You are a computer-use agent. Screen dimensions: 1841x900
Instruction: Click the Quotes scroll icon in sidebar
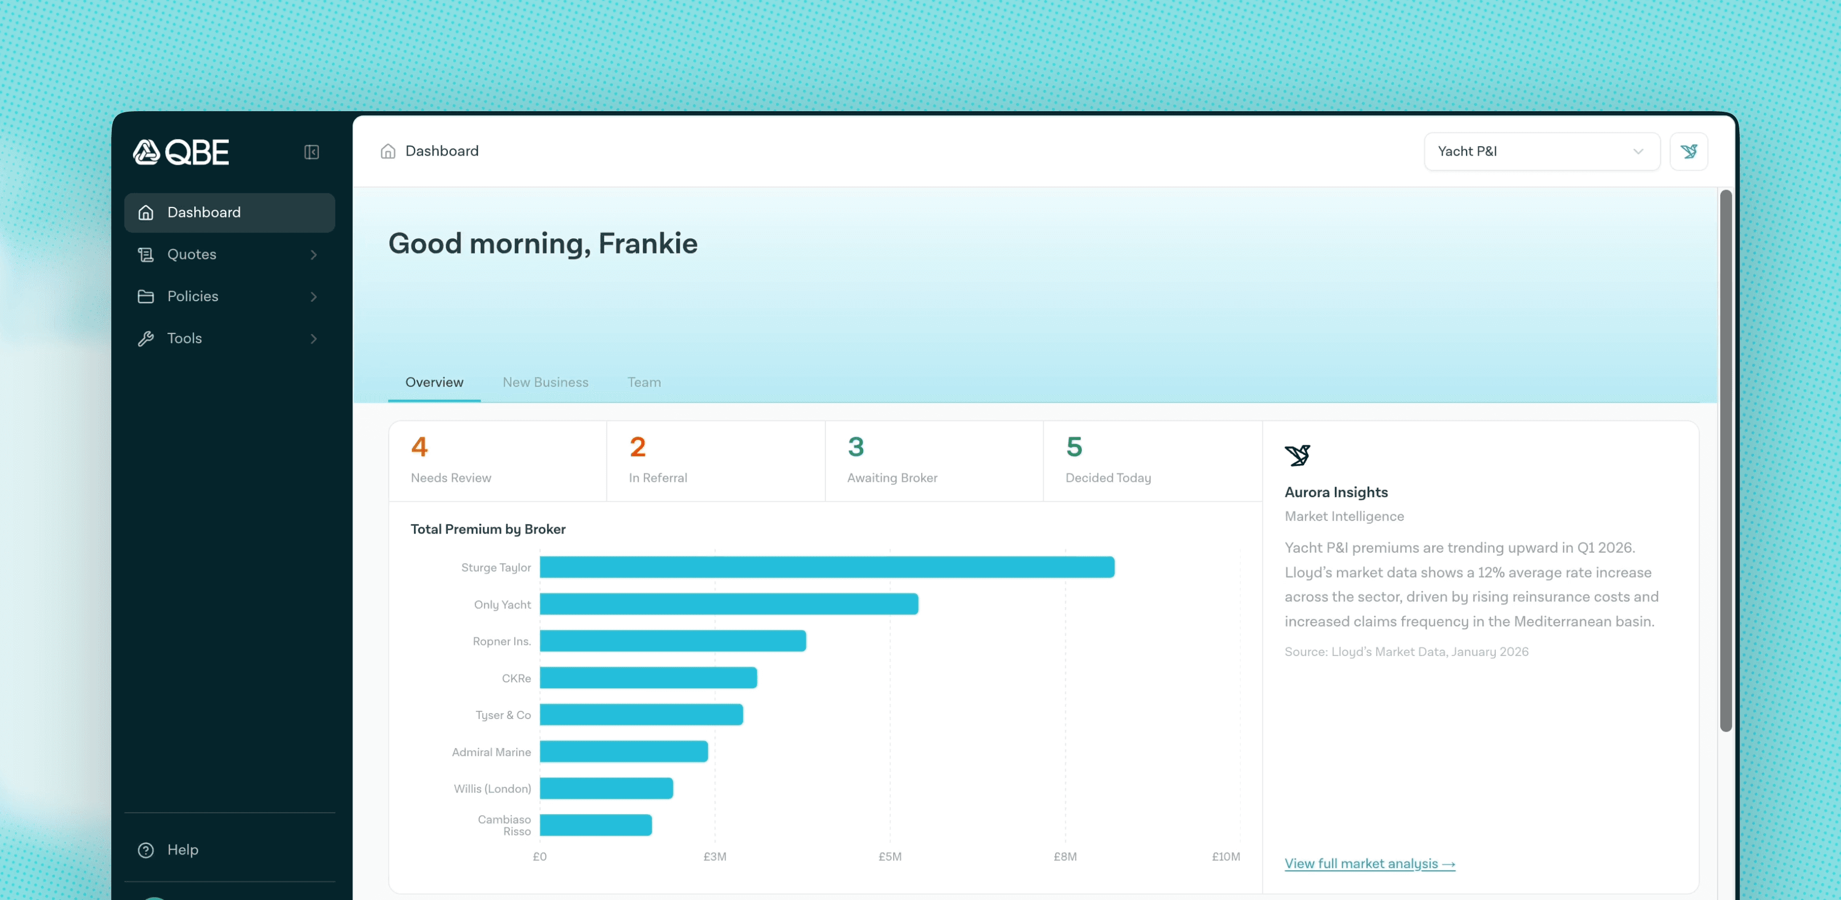tap(146, 255)
